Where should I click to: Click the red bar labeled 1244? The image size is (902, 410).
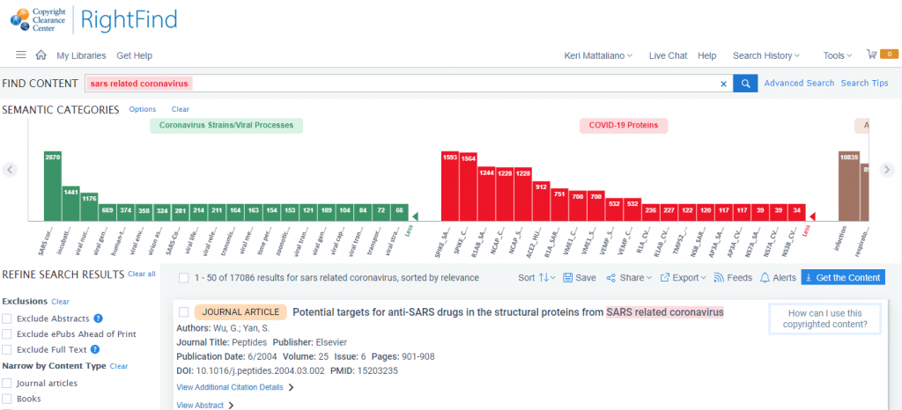coord(486,194)
